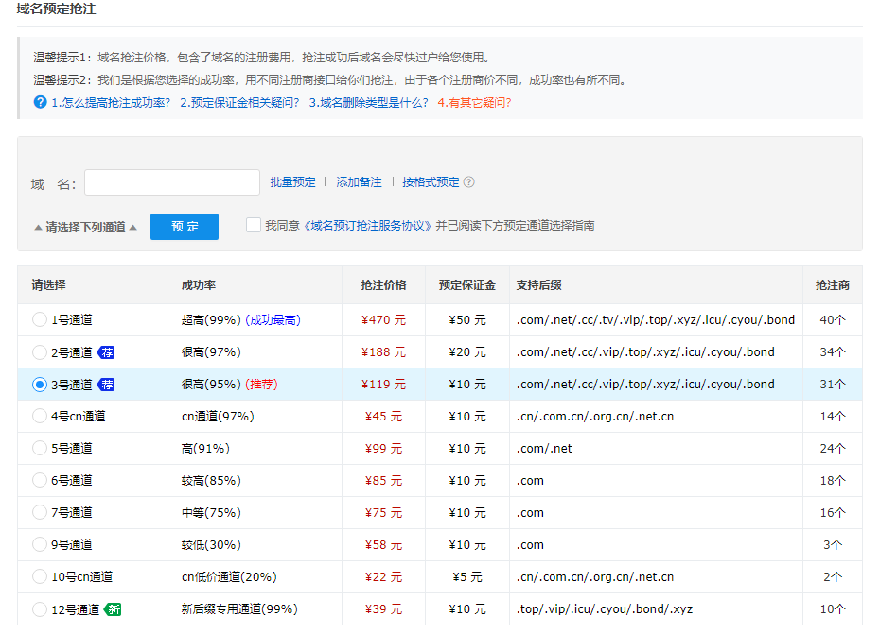Viewport: 880px width, 634px height.
Task: Click the blue 预定 button
Action: click(x=185, y=227)
